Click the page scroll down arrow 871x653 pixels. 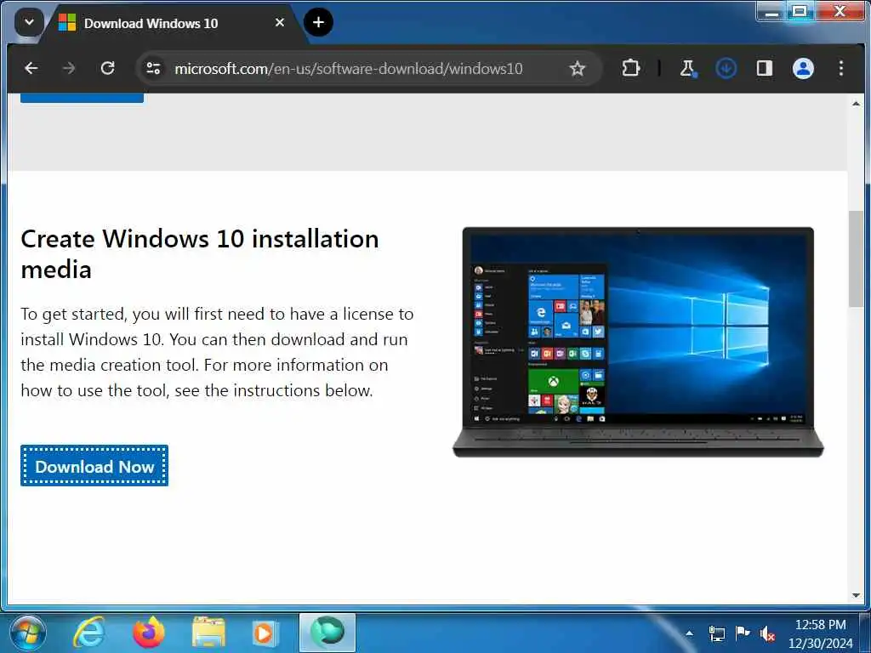click(x=856, y=595)
